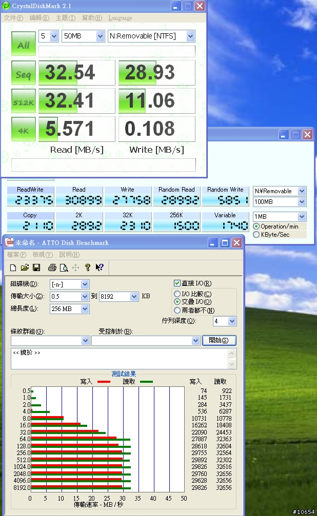This screenshot has height=516, width=317.
Task: Click the Print icon in ATTO toolbar
Action: [x=52, y=267]
